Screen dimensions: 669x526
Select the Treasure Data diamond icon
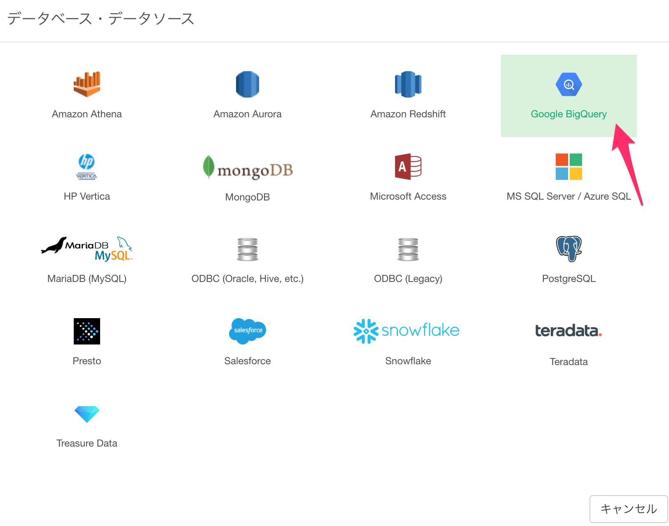click(x=87, y=414)
